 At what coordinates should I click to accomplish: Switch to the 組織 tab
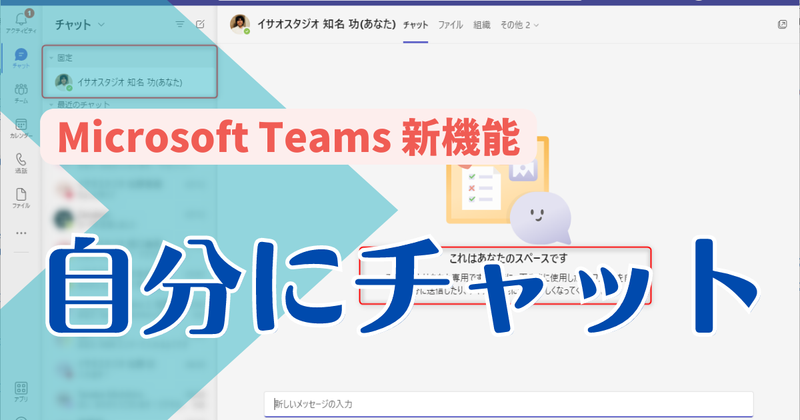click(481, 25)
